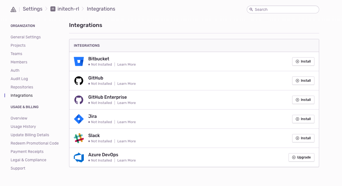This screenshot has width=342, height=186.
Task: Click the Jira integration logo
Action: pyautogui.click(x=79, y=119)
